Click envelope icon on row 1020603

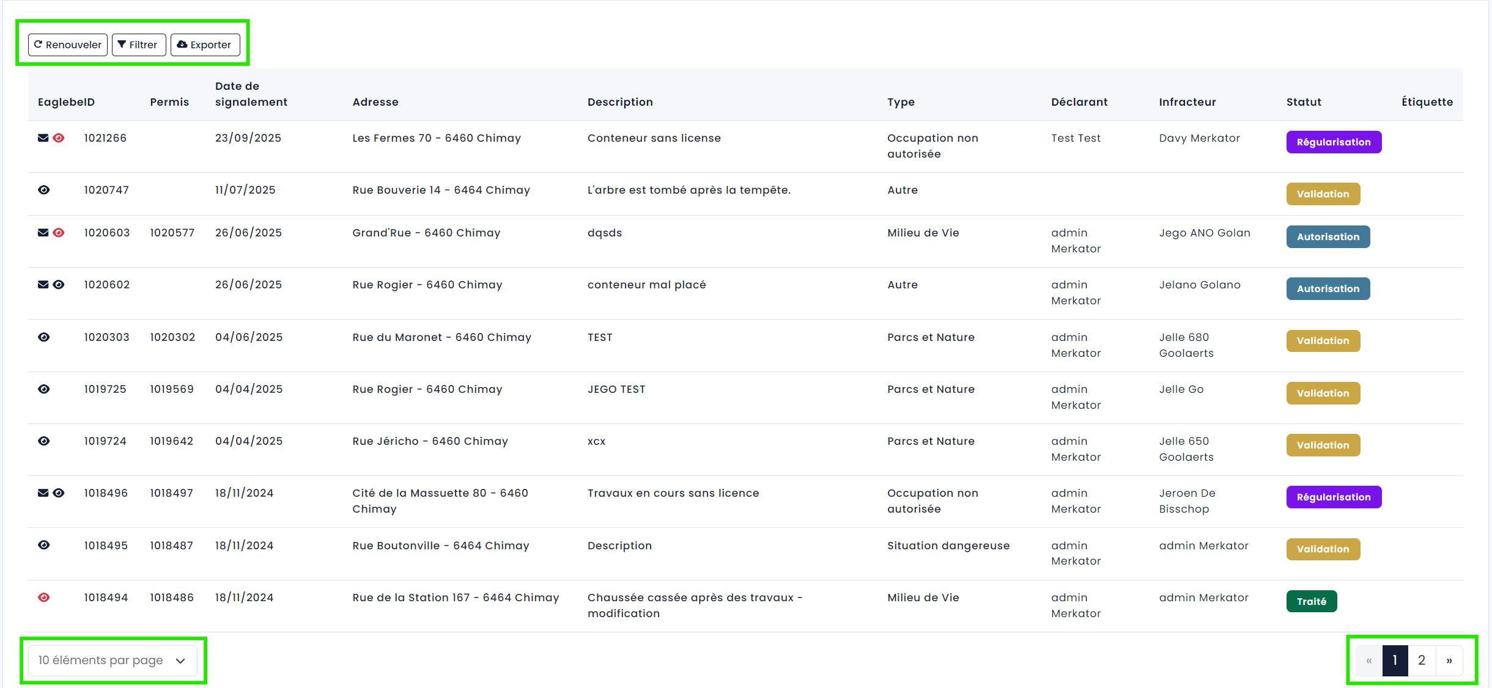pos(43,233)
